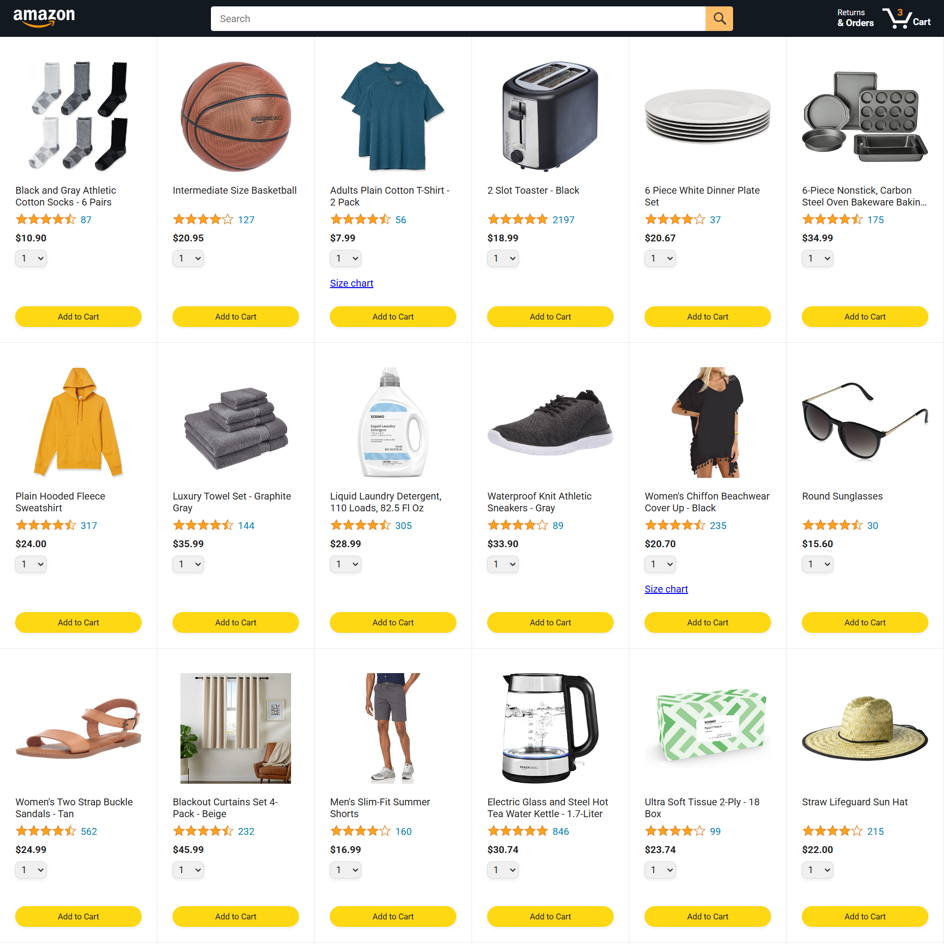Open Size chart for Chiffon Beachwear Cover Up
The width and height of the screenshot is (944, 944).
point(666,589)
